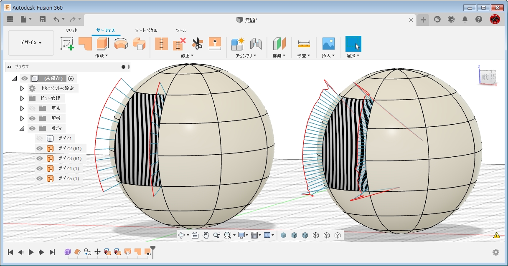The image size is (508, 266).
Task: Expand ドキュメントの設定 node
Action: (22, 88)
